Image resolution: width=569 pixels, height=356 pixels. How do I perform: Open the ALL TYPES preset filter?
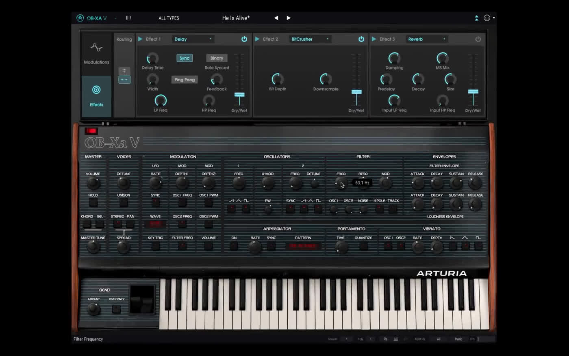click(x=169, y=18)
